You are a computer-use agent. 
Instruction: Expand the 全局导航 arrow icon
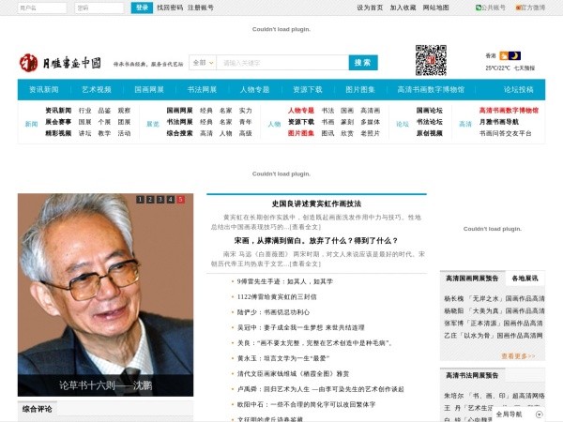(539, 414)
